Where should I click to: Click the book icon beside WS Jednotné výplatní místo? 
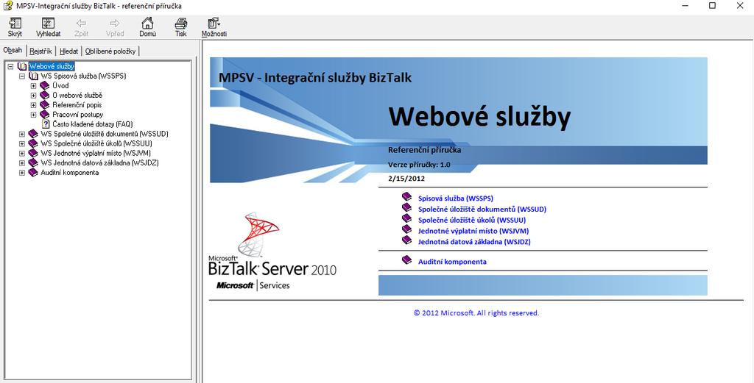click(33, 153)
